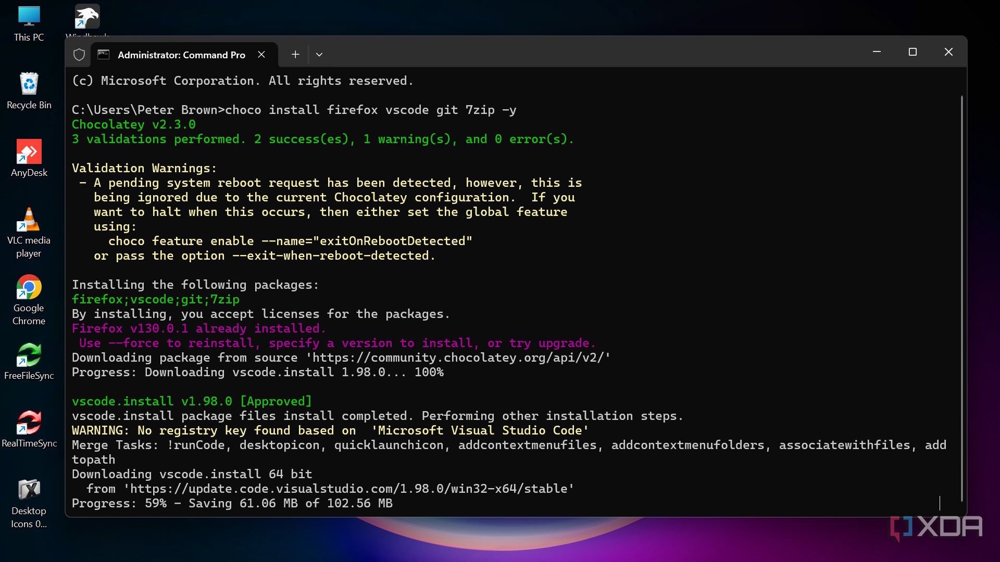Click the visualstudio update download URL
The height and width of the screenshot is (562, 1000).
(x=349, y=489)
